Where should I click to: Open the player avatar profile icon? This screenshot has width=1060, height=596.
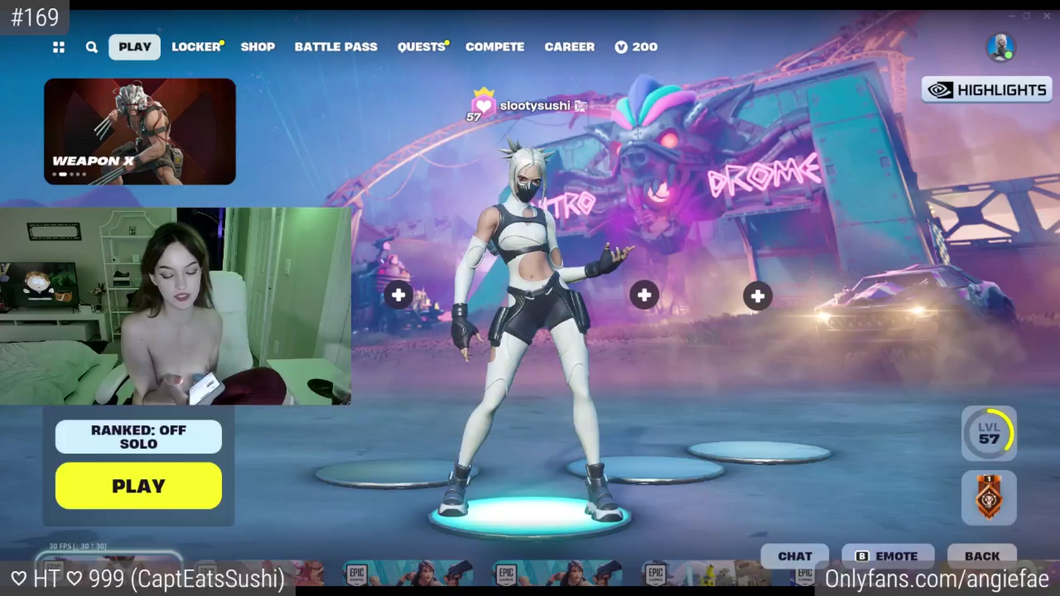tap(1001, 47)
